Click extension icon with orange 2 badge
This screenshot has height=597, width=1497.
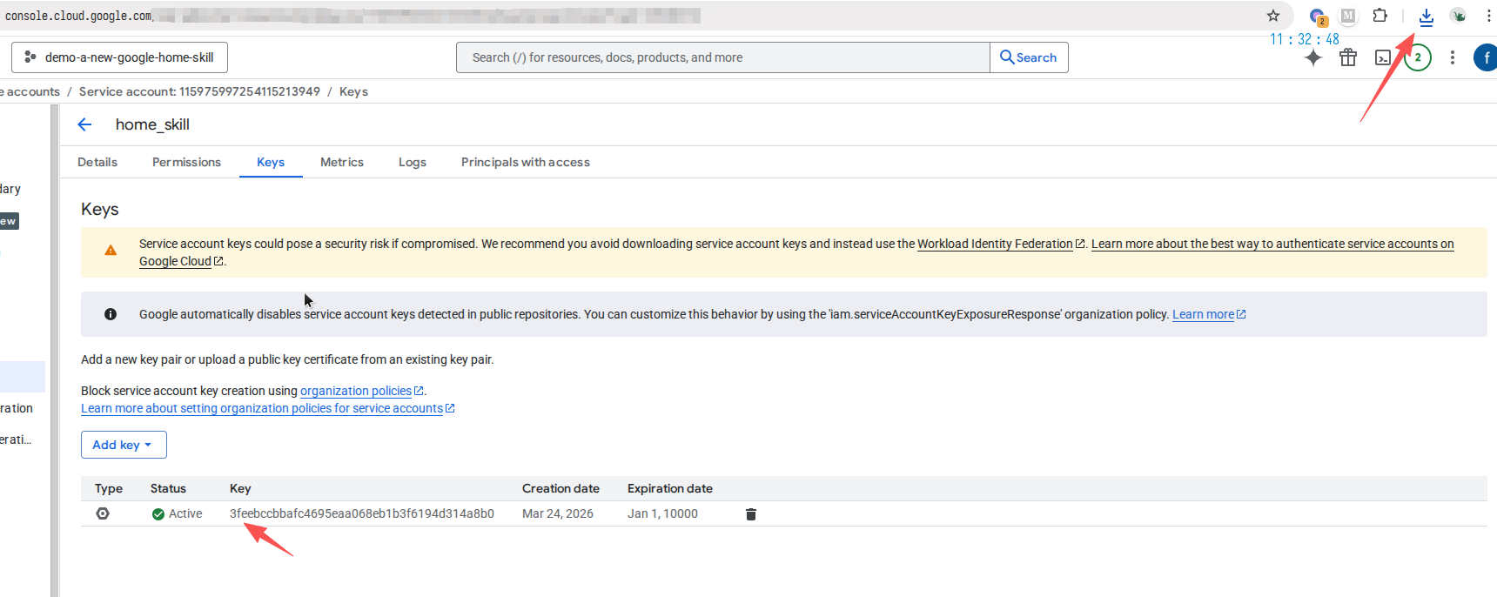1318,17
